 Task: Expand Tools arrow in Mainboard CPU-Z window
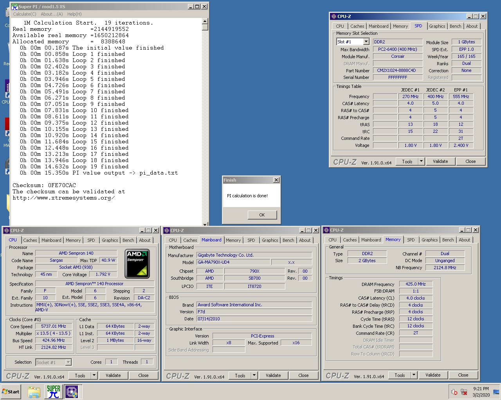pyautogui.click(x=254, y=375)
